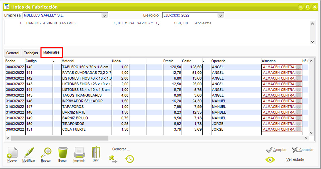Click the Borrar trash bin icon
The height and width of the screenshot is (169, 321).
(x=63, y=152)
